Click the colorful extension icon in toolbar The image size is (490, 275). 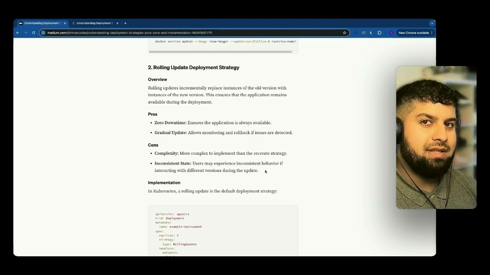371,33
